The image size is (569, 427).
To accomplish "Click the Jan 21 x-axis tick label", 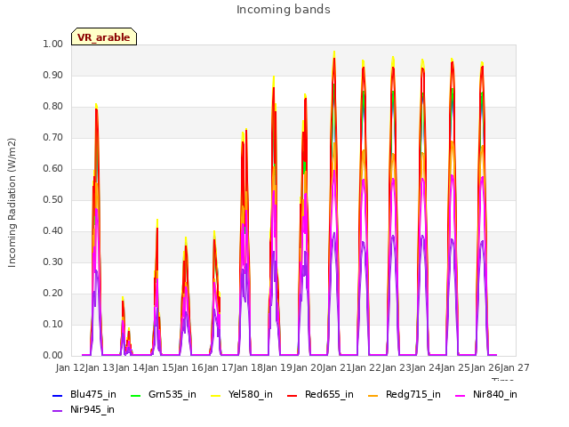I will click(337, 367).
